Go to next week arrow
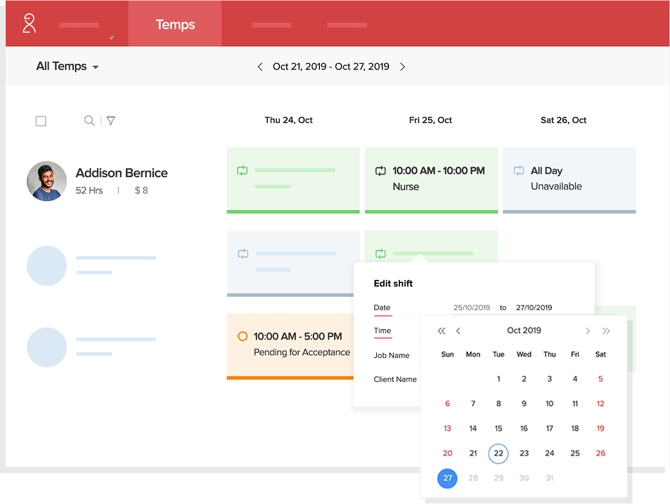This screenshot has height=504, width=670. [x=403, y=67]
